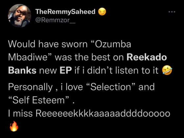Click the word 'Mbadiwe' in the tweet
Image resolution: width=184 pixels, height=138 pixels.
pyautogui.click(x=28, y=57)
